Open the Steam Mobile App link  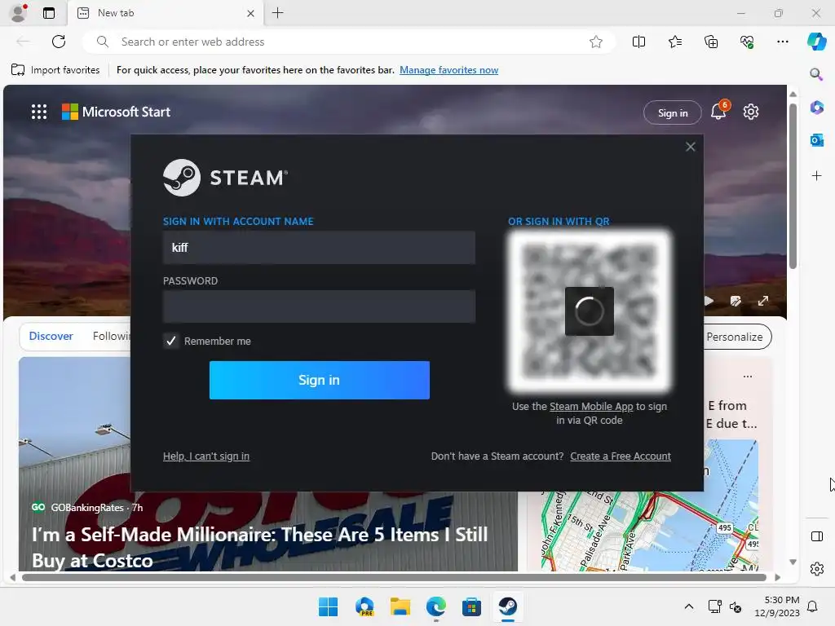(591, 406)
